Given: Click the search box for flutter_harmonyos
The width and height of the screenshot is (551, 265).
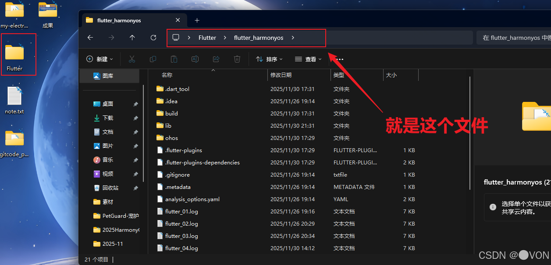Looking at the screenshot, I should pos(513,38).
